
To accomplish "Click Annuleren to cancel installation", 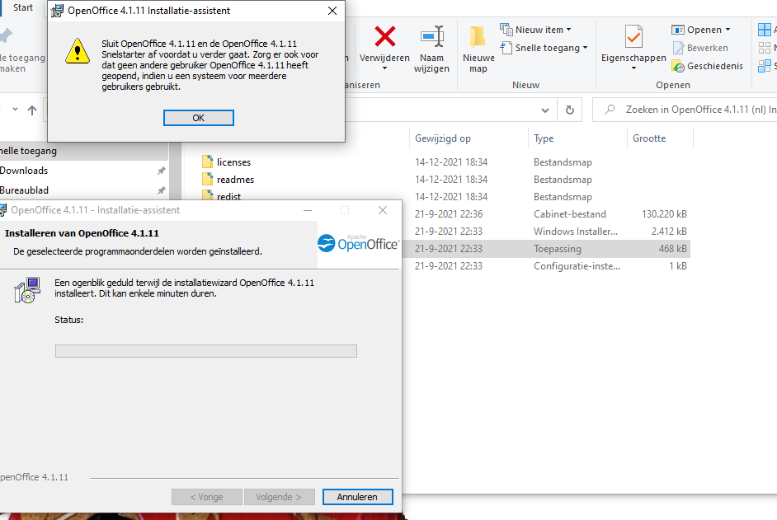I will (358, 497).
